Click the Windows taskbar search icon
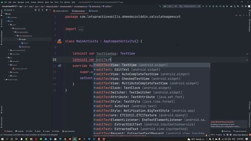 point(7,139)
